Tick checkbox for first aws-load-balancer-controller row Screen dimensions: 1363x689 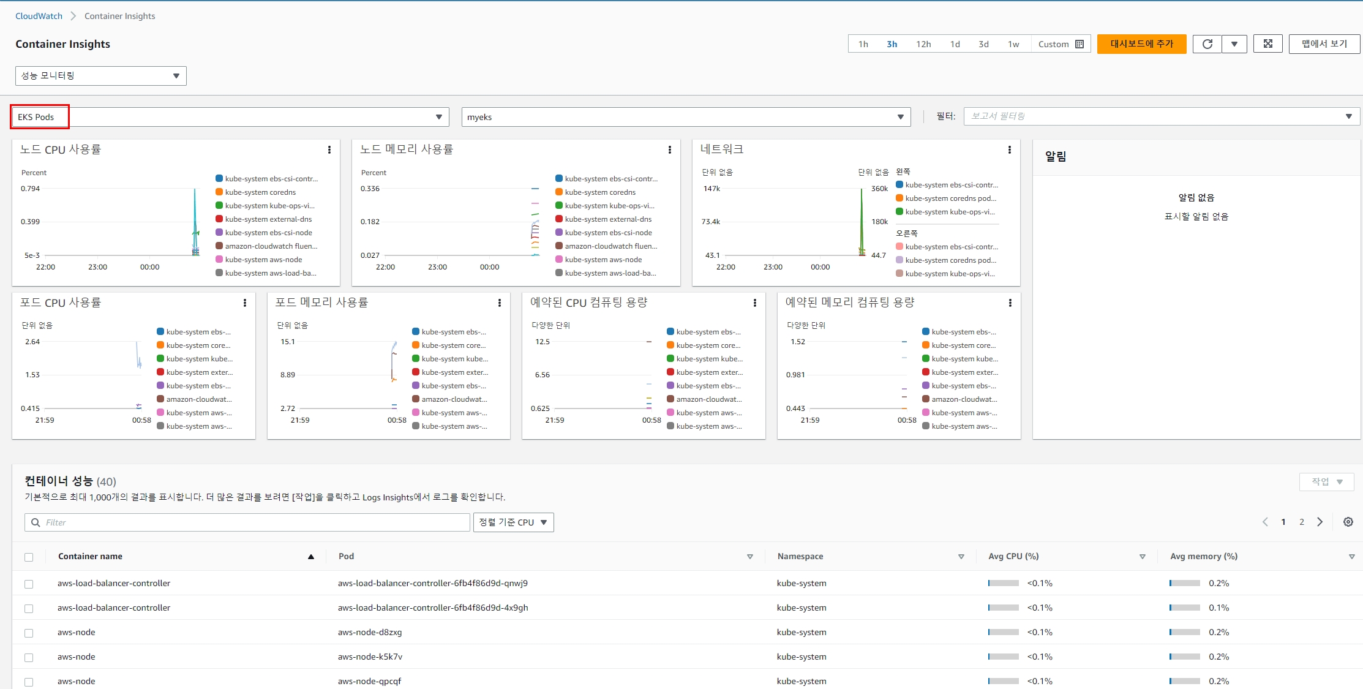coord(29,584)
